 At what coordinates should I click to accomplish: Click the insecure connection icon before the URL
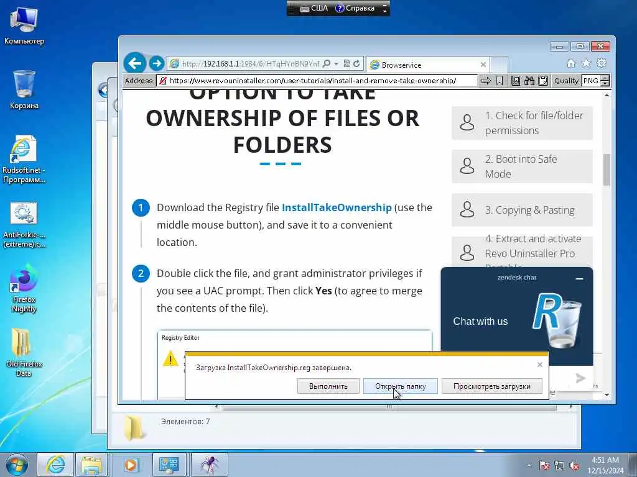point(163,81)
